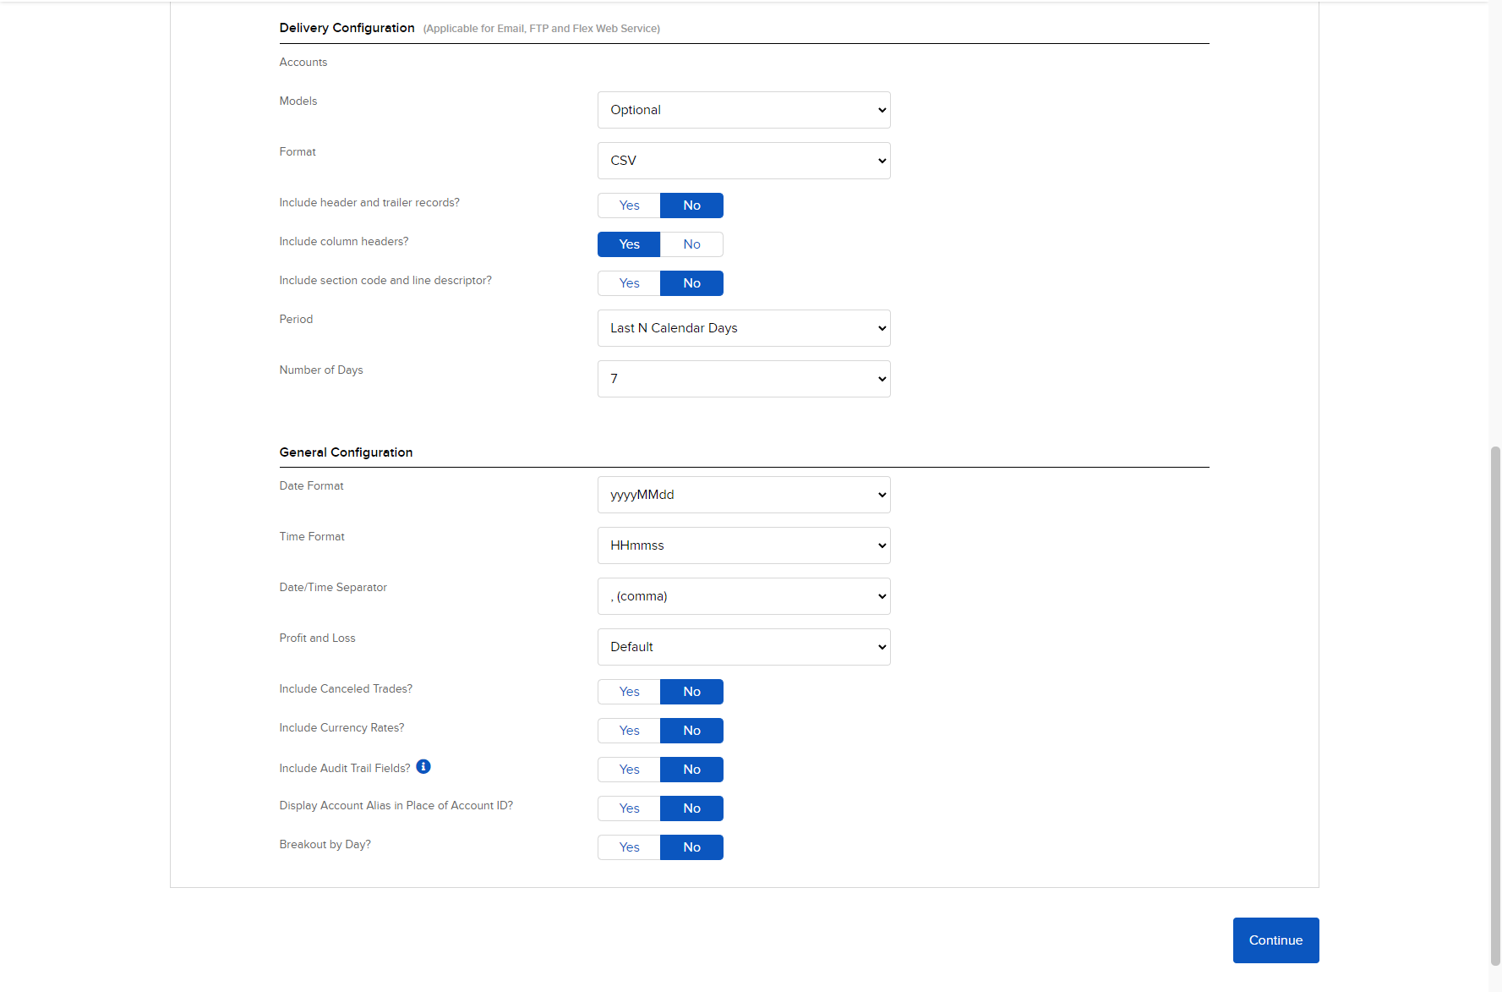This screenshot has width=1502, height=992.
Task: Click the Include Audit Trail Fields? label
Action: pyautogui.click(x=345, y=769)
